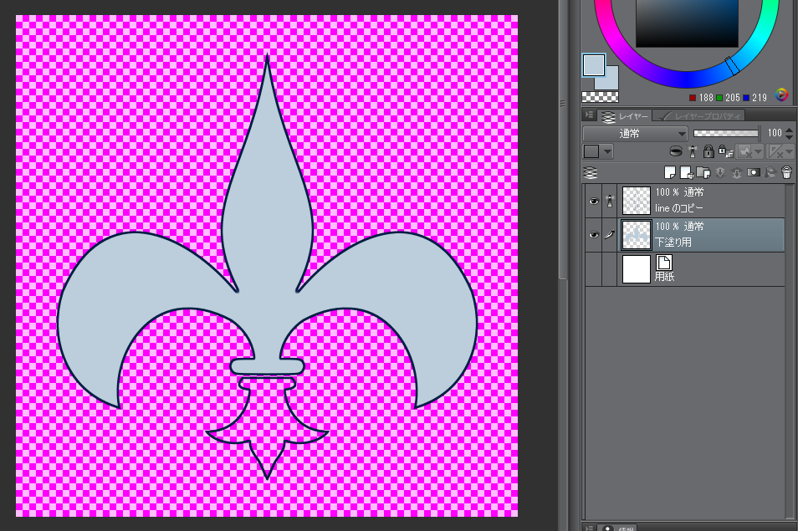798x531 pixels.
Task: Click reference lighthouse icon on line のコピー layer
Action: coord(610,201)
